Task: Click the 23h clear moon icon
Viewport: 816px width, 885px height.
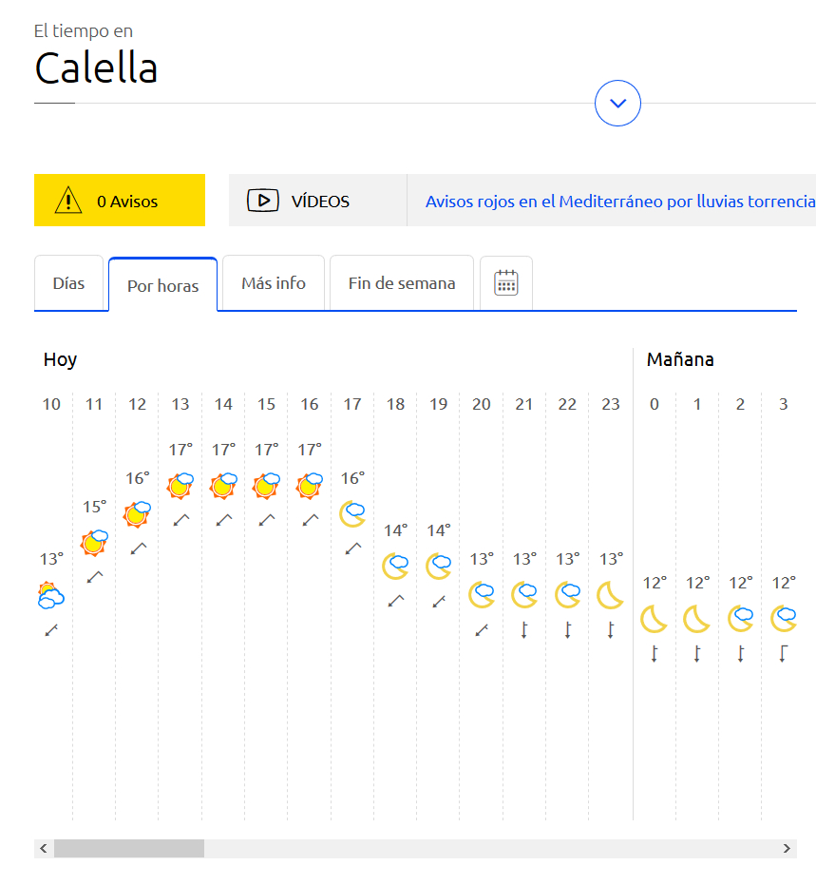Action: (x=610, y=595)
